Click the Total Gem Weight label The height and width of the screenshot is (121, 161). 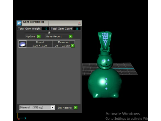(30, 29)
